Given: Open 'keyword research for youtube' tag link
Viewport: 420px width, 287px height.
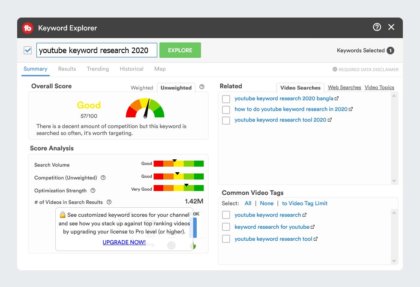Looking at the screenshot, I should 272,227.
